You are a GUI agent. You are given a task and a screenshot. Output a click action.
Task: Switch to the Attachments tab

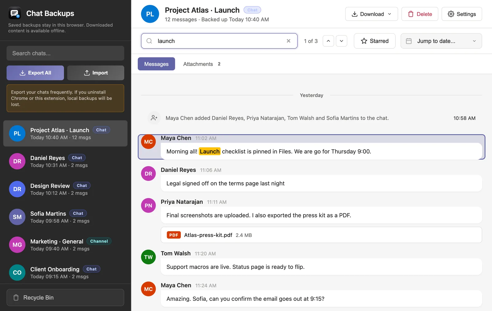(x=202, y=64)
